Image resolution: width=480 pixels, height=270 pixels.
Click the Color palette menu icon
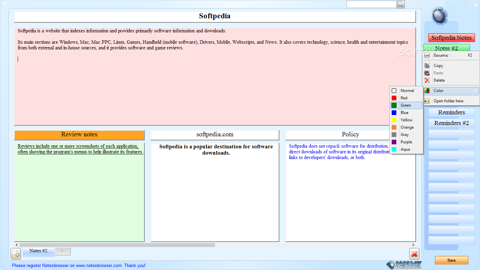[x=427, y=91]
